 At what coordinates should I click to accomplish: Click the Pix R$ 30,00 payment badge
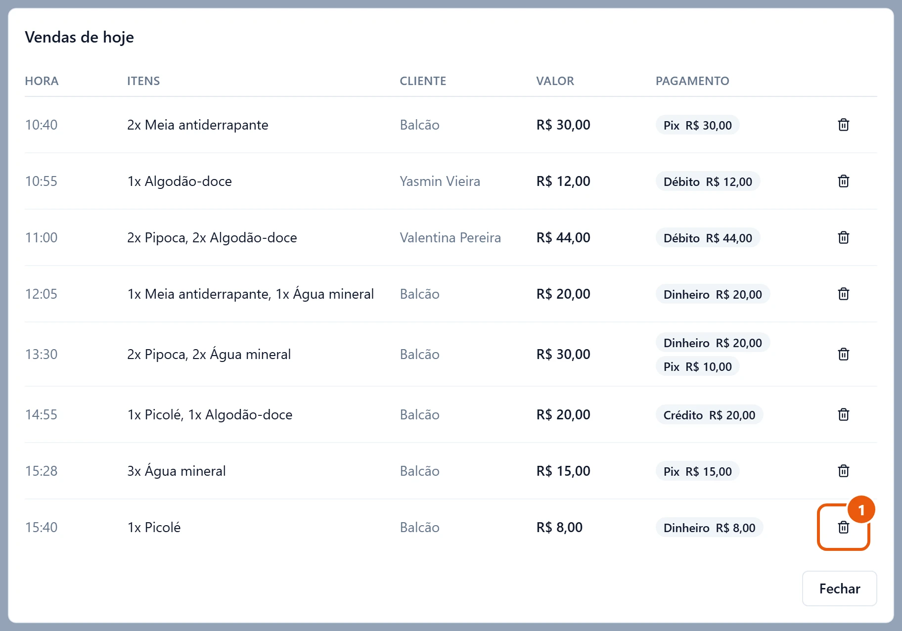pyautogui.click(x=697, y=125)
